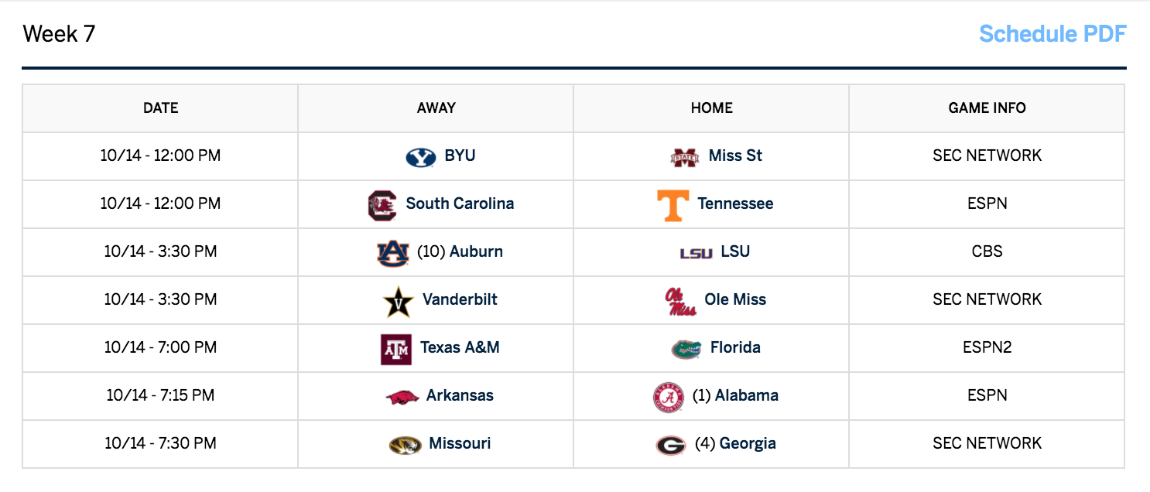Click the LSU purple logo

coord(696,253)
